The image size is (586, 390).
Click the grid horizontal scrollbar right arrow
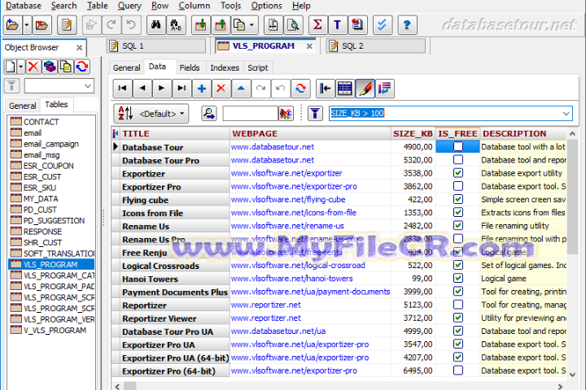tap(560, 386)
